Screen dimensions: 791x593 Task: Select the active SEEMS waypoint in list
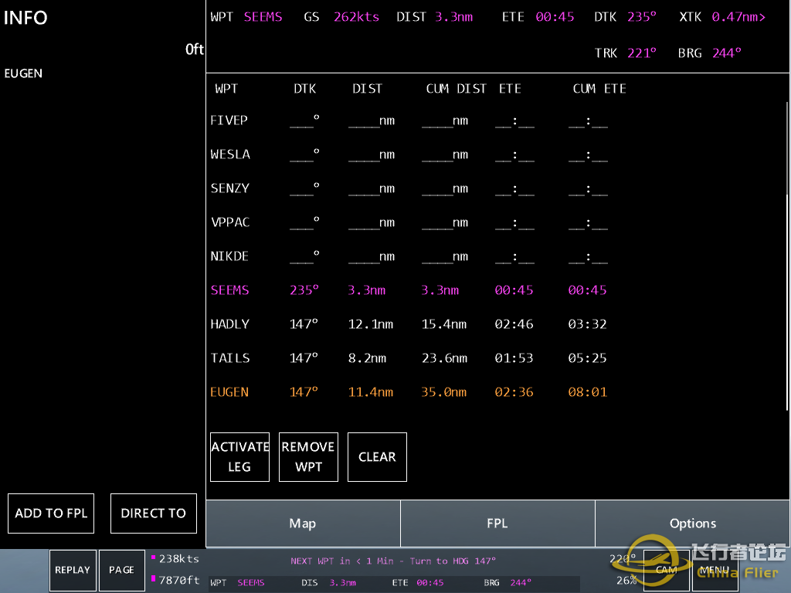(409, 290)
